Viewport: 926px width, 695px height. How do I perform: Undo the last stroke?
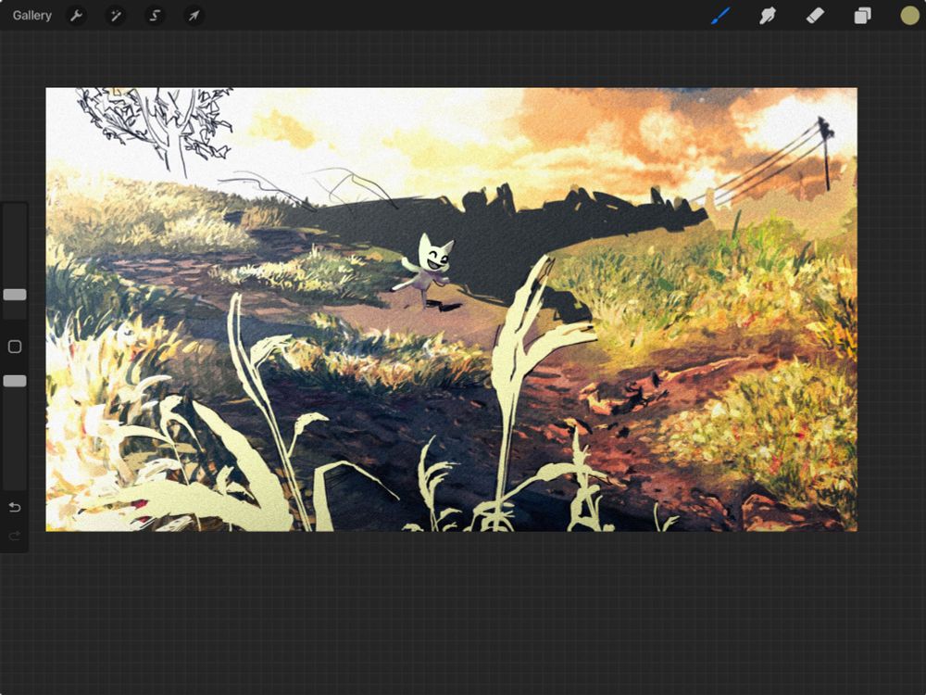click(x=15, y=507)
